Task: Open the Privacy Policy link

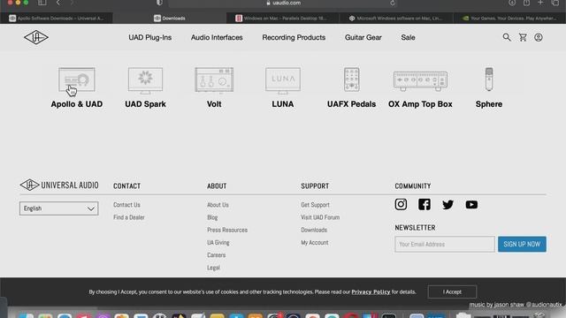Action: [x=371, y=291]
